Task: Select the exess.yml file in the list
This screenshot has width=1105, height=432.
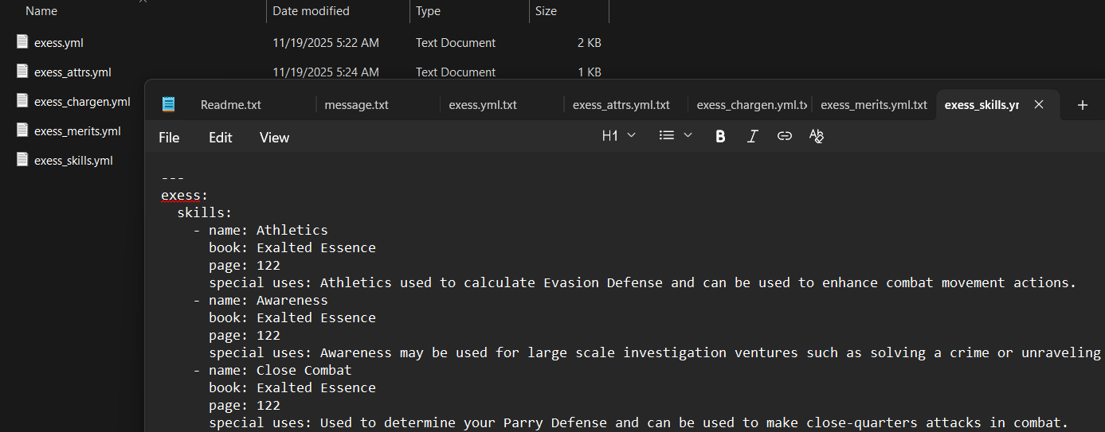Action: pyautogui.click(x=58, y=43)
